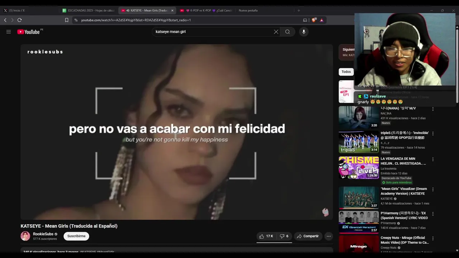The image size is (459, 258).
Task: Click the Compartir share button
Action: click(308, 236)
